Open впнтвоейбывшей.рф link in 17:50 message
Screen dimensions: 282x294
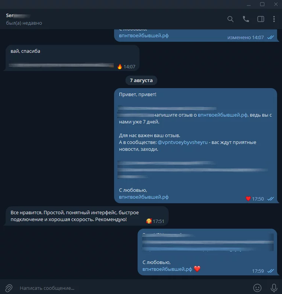point(144,197)
